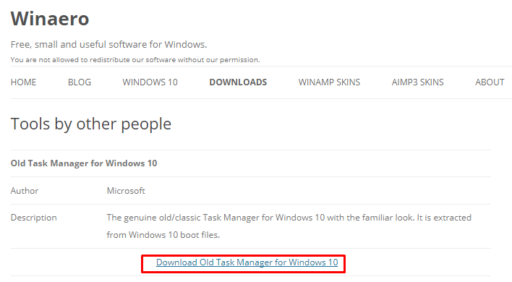Click the 'Author' label
The image size is (512, 282).
pyautogui.click(x=25, y=191)
